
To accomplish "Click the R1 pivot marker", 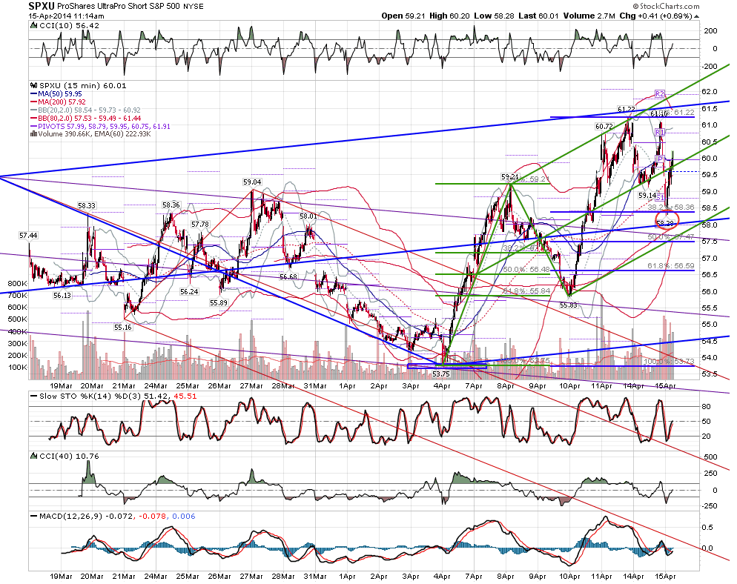I will coord(660,133).
